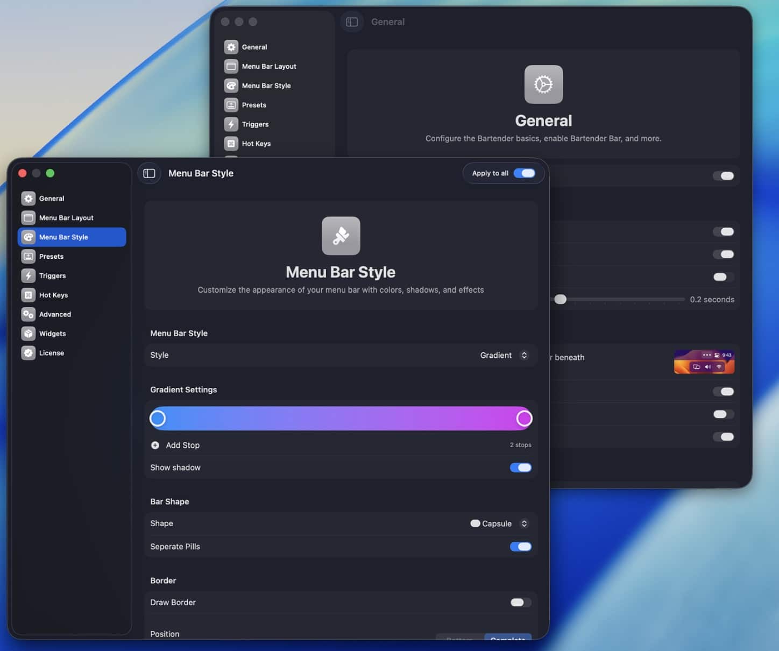Viewport: 779px width, 651px height.
Task: Toggle sidebar button beside Menu Bar Style title
Action: [150, 173]
